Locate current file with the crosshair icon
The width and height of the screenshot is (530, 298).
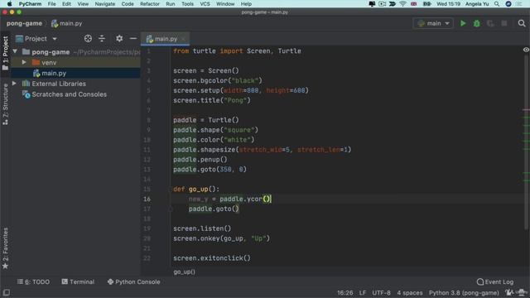(x=88, y=39)
